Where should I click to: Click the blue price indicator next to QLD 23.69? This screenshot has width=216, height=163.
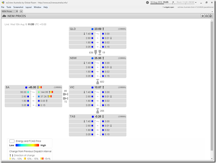tap(92, 29)
